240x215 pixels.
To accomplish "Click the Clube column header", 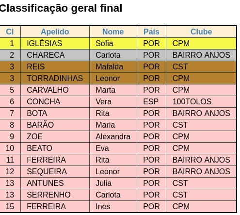I will [201, 32].
